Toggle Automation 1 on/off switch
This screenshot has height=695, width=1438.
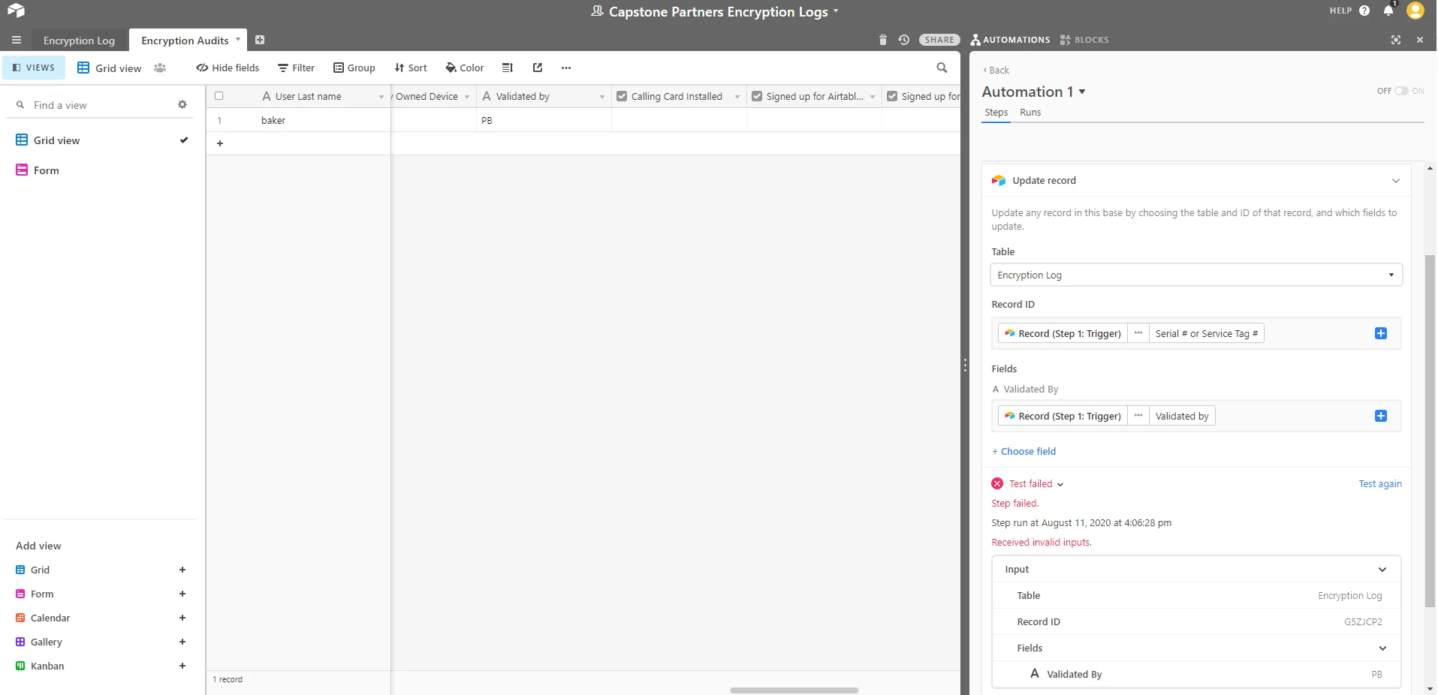[1401, 91]
